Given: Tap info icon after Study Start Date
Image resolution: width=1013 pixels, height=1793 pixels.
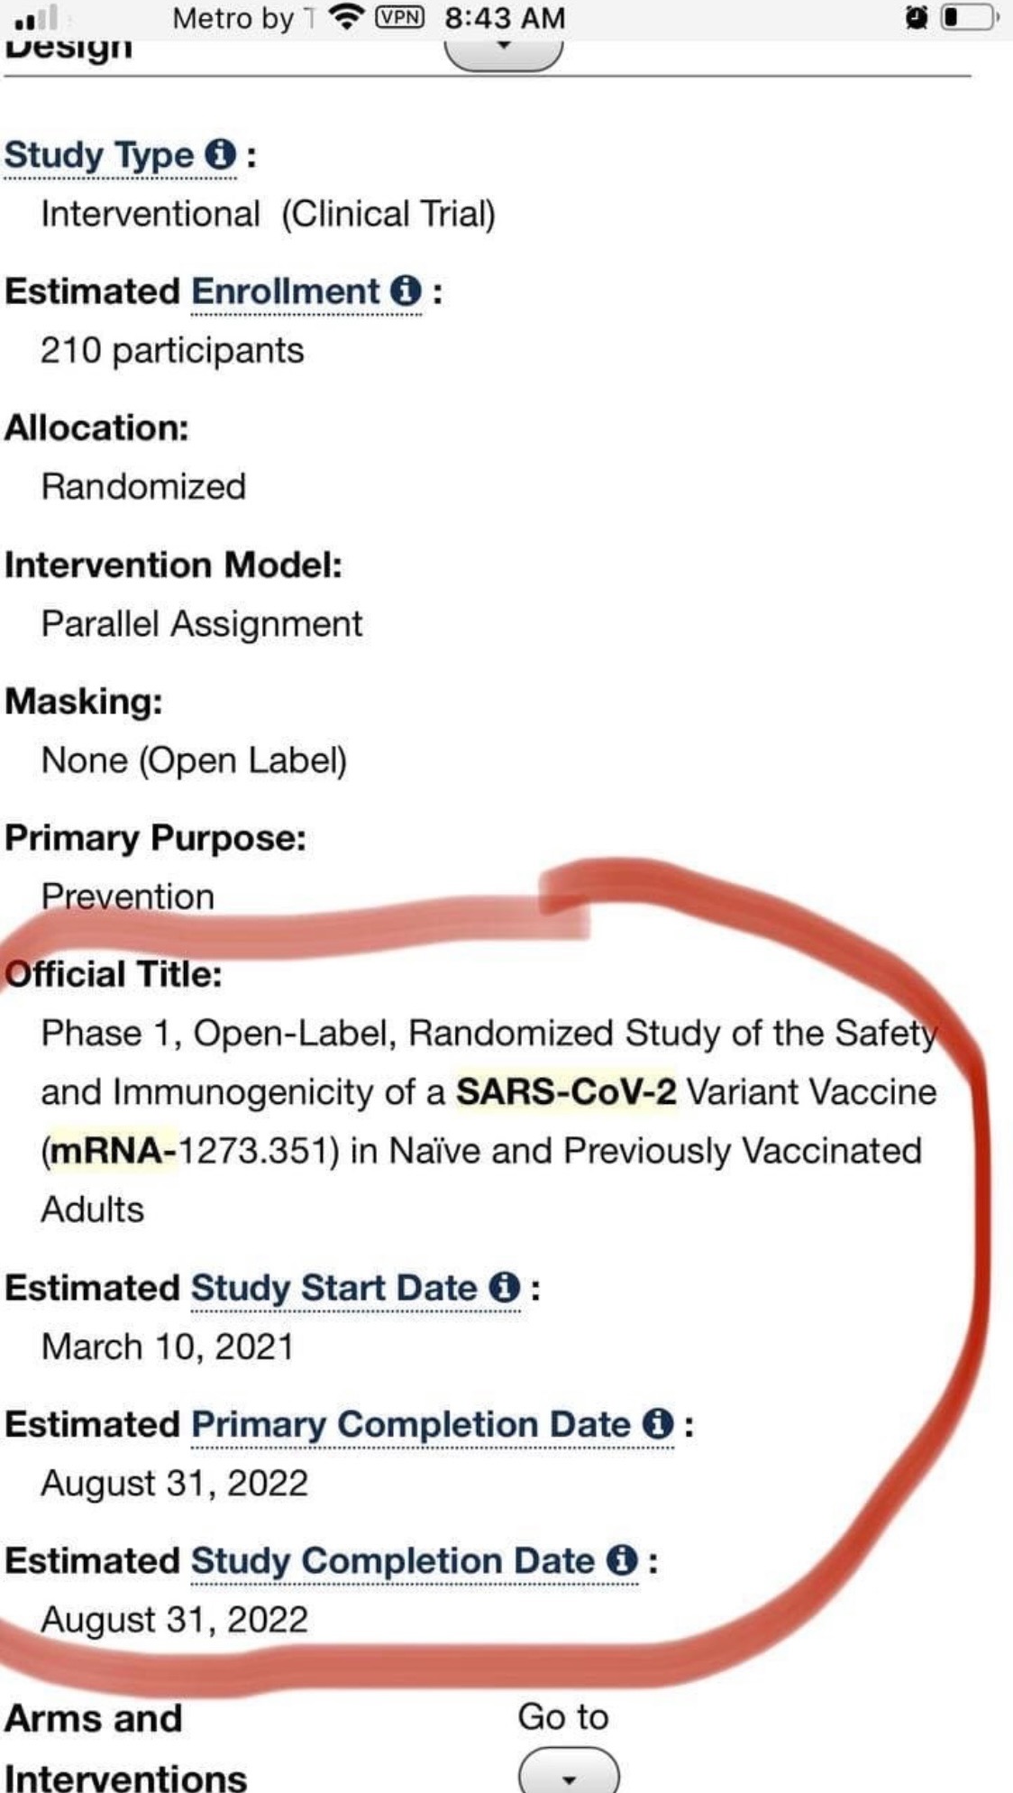Looking at the screenshot, I should [x=505, y=1287].
